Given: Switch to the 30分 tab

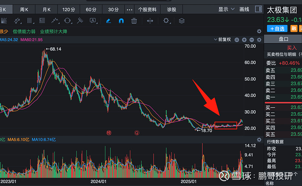Looking at the screenshot, I should 114,9.
